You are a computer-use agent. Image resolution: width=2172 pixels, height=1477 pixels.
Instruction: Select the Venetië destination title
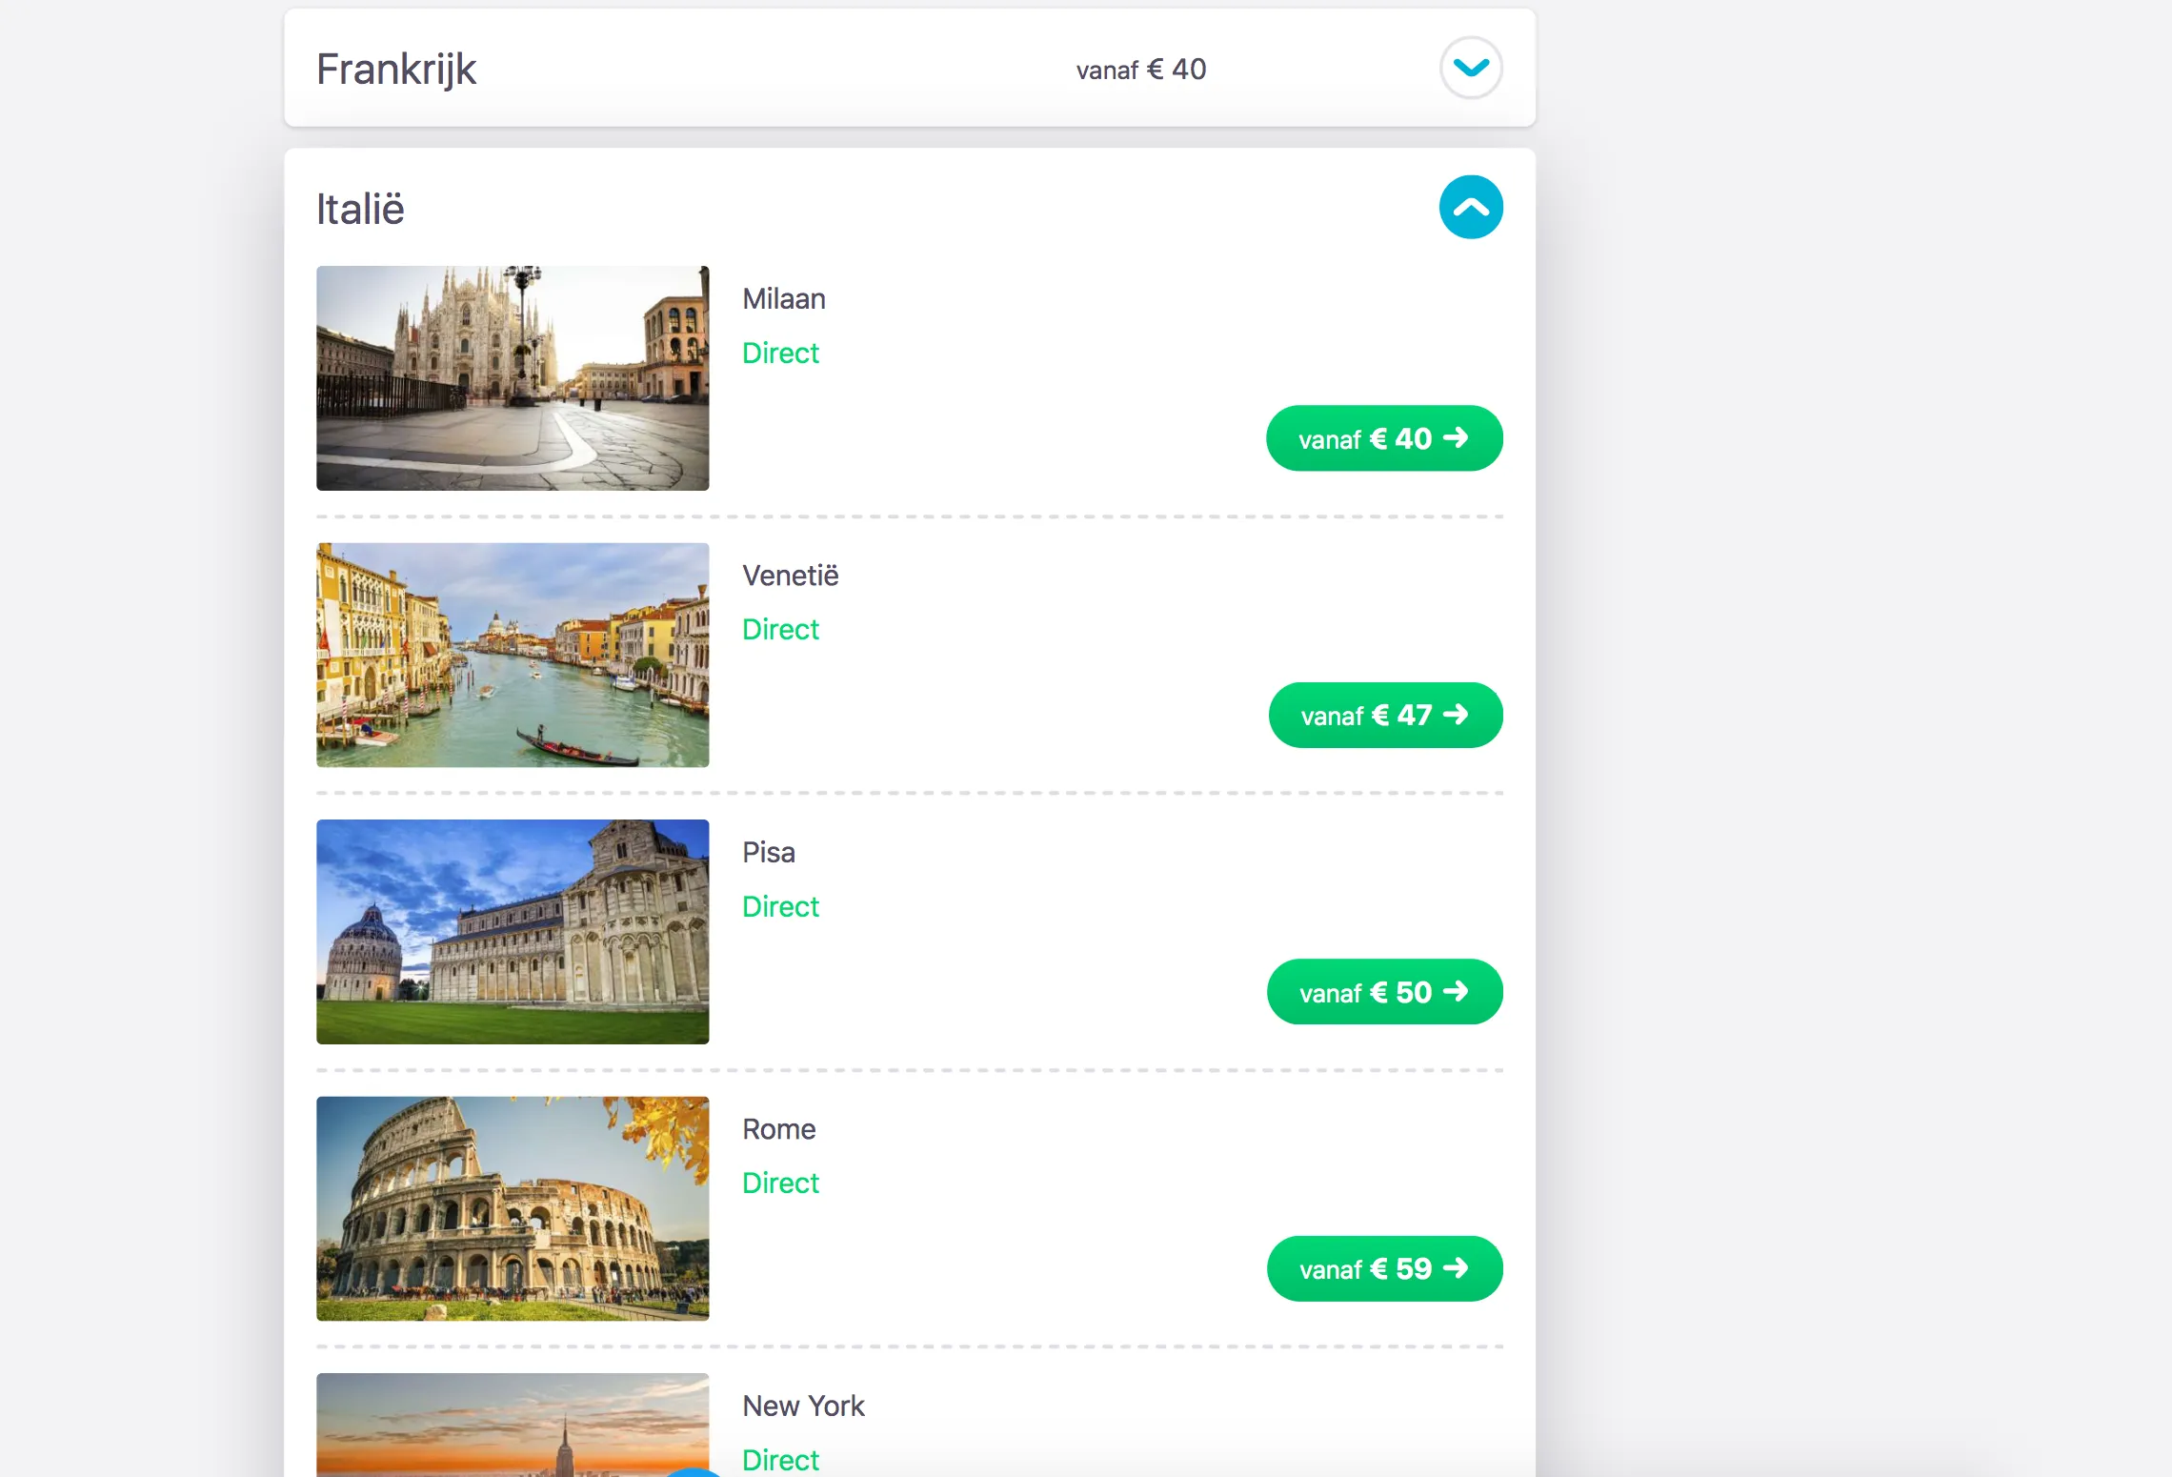pyautogui.click(x=790, y=576)
